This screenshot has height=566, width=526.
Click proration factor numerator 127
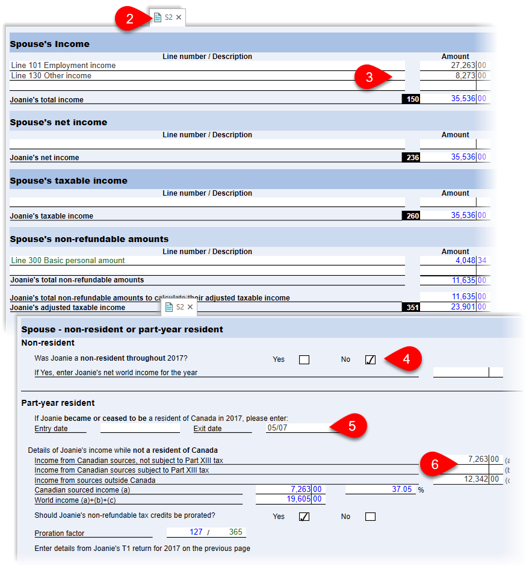pos(196,532)
